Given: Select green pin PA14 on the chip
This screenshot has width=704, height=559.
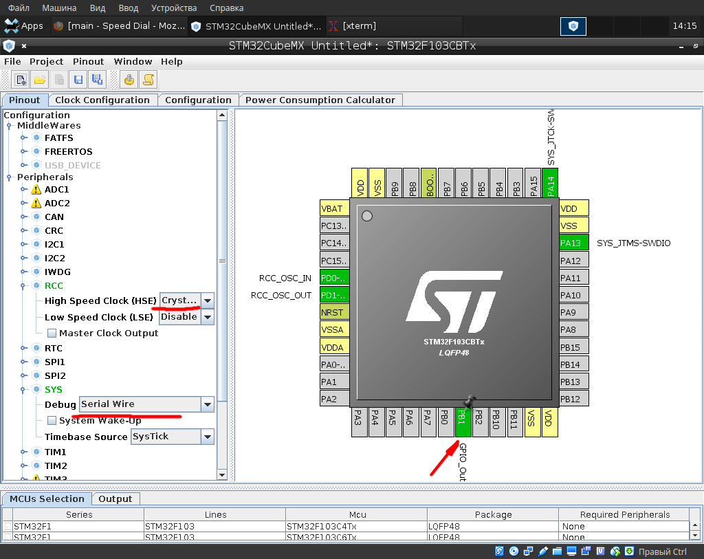Looking at the screenshot, I should pos(550,183).
